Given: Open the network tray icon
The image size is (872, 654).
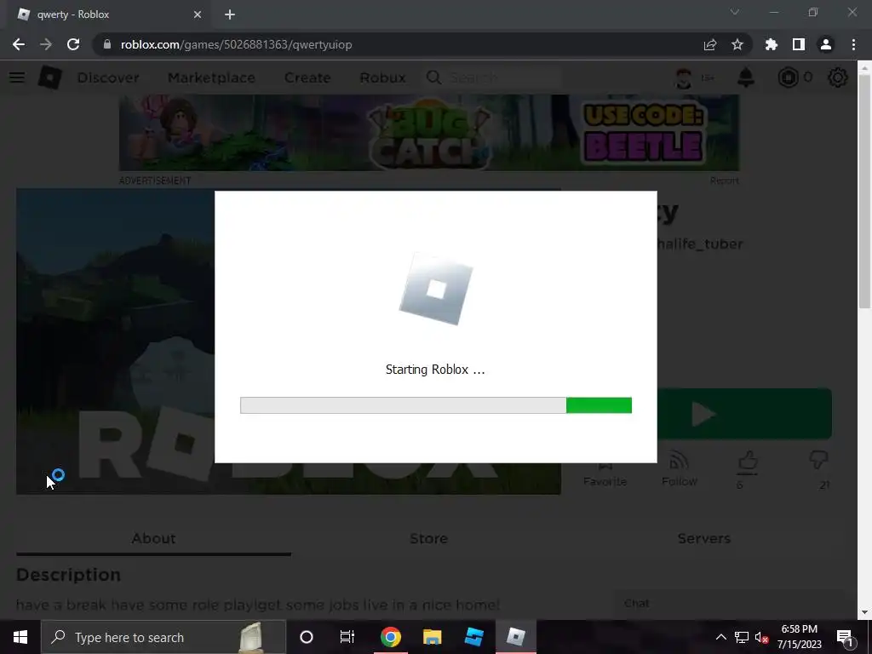Looking at the screenshot, I should tap(742, 637).
